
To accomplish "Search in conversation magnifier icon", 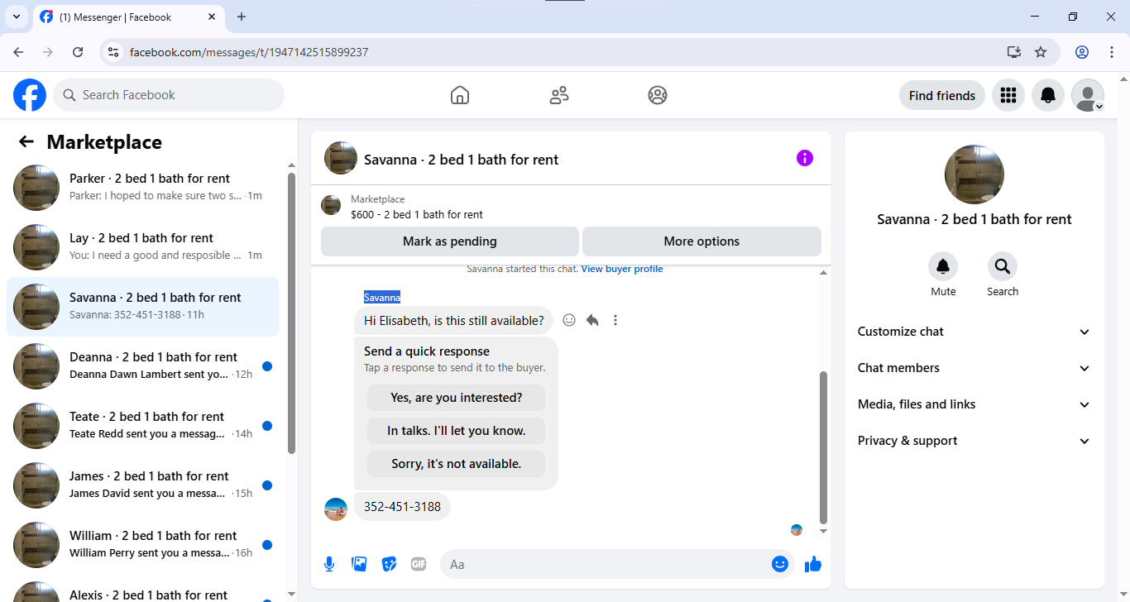I will tap(1002, 266).
